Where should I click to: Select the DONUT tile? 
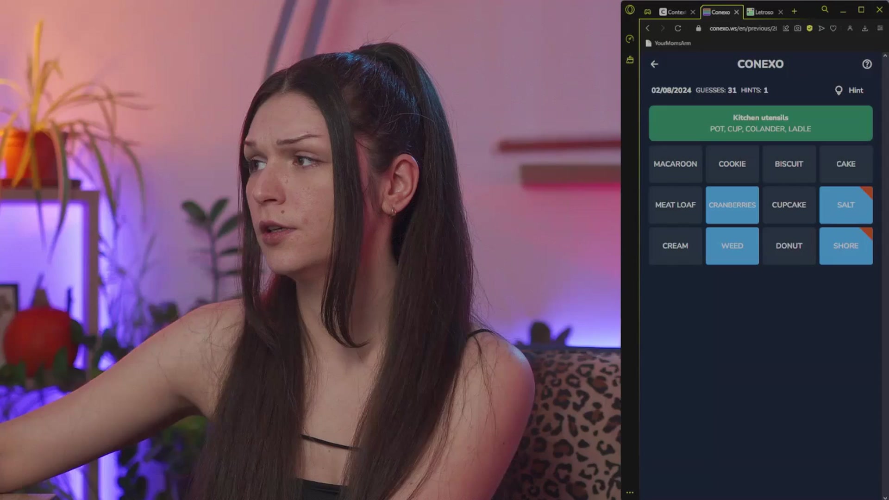(x=789, y=246)
